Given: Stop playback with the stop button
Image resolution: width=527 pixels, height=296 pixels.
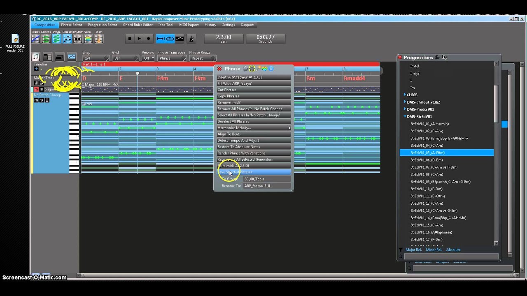Looking at the screenshot, I should click(x=130, y=39).
